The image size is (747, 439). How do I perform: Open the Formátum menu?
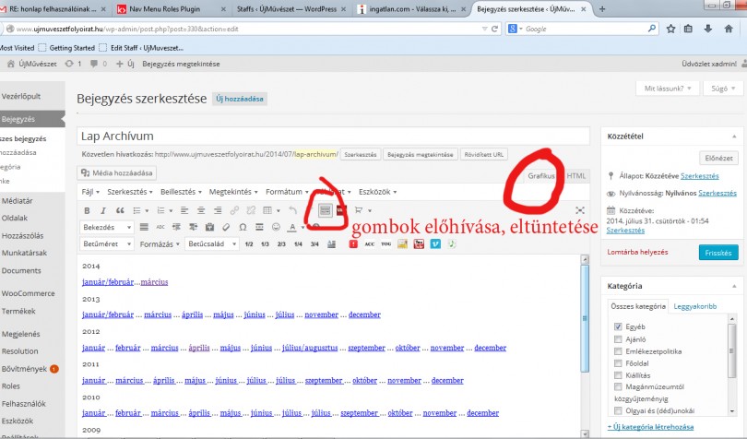286,192
